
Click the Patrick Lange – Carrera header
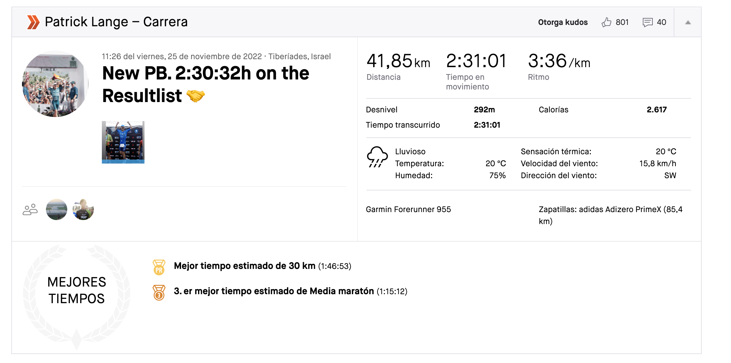116,22
